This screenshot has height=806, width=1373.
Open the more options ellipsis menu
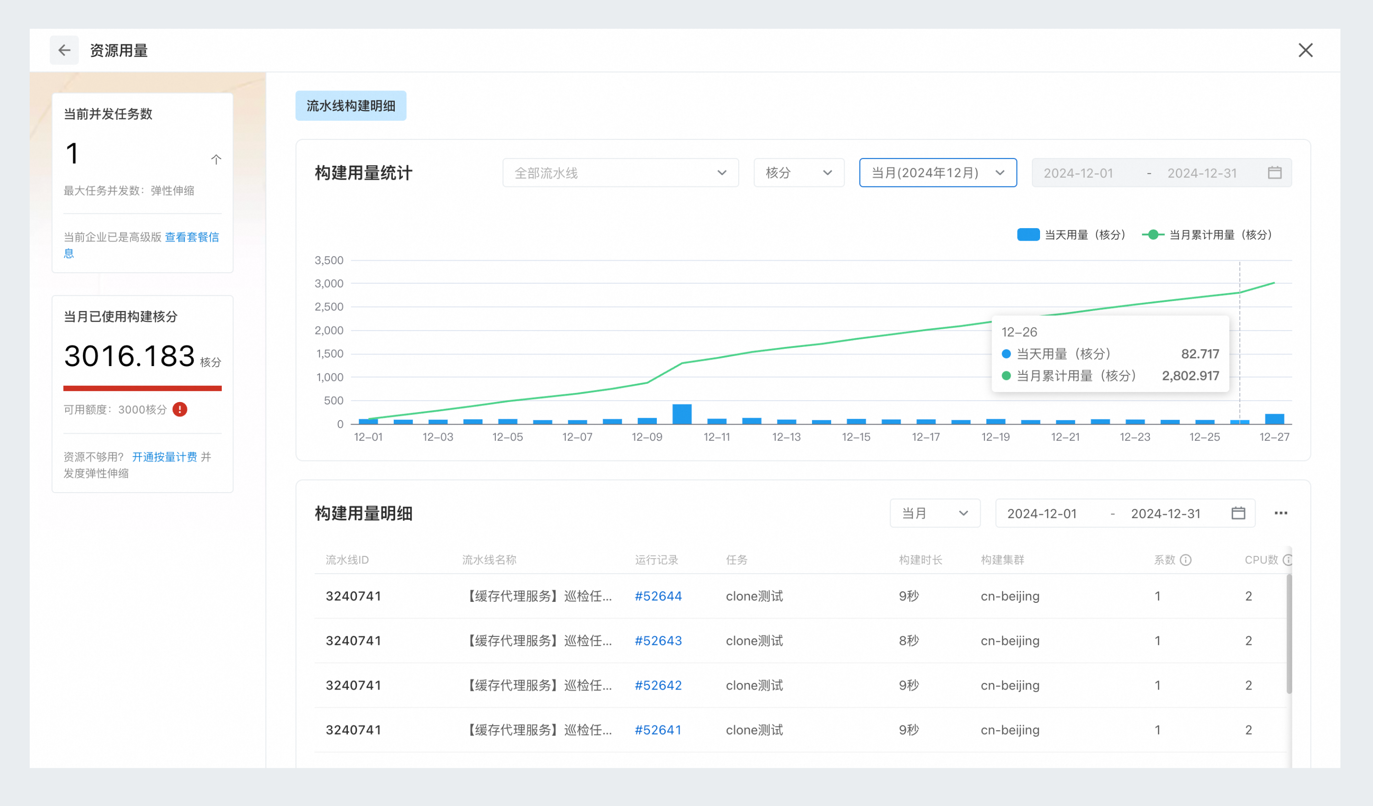(1281, 513)
